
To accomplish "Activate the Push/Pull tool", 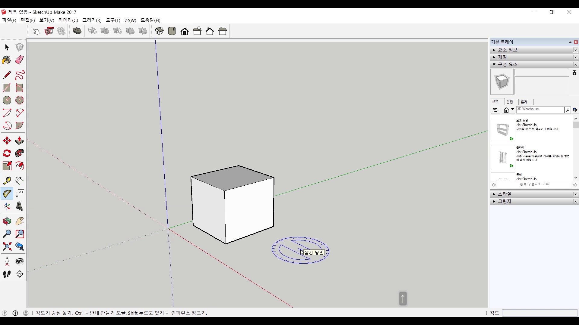I will pos(20,141).
